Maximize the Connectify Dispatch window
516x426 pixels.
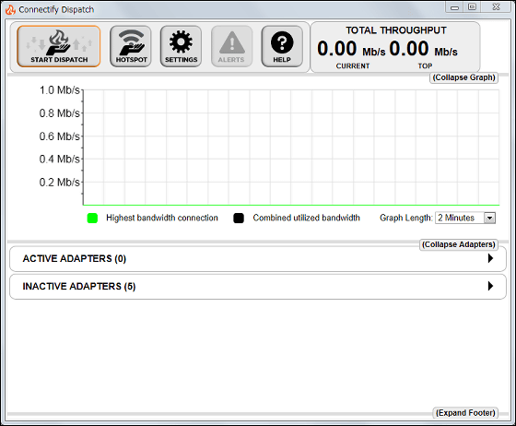coord(472,6)
